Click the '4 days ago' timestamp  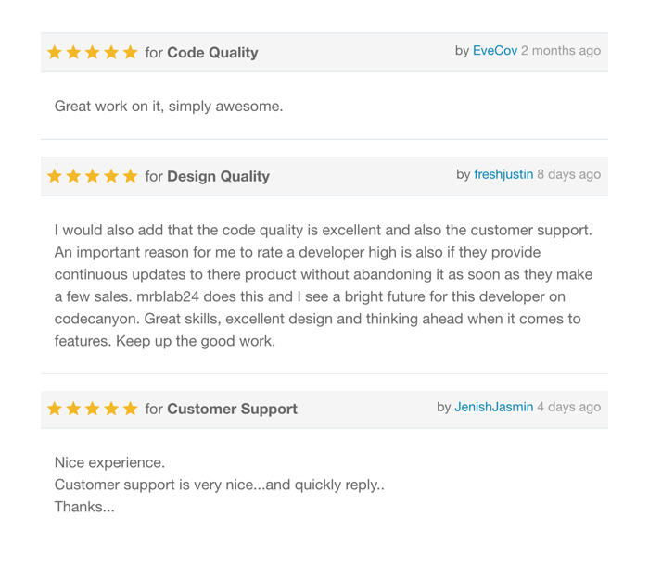click(x=568, y=407)
